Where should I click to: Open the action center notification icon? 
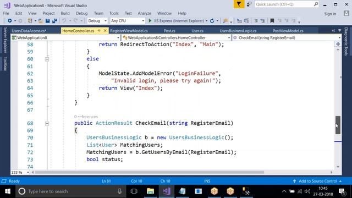[x=342, y=191]
